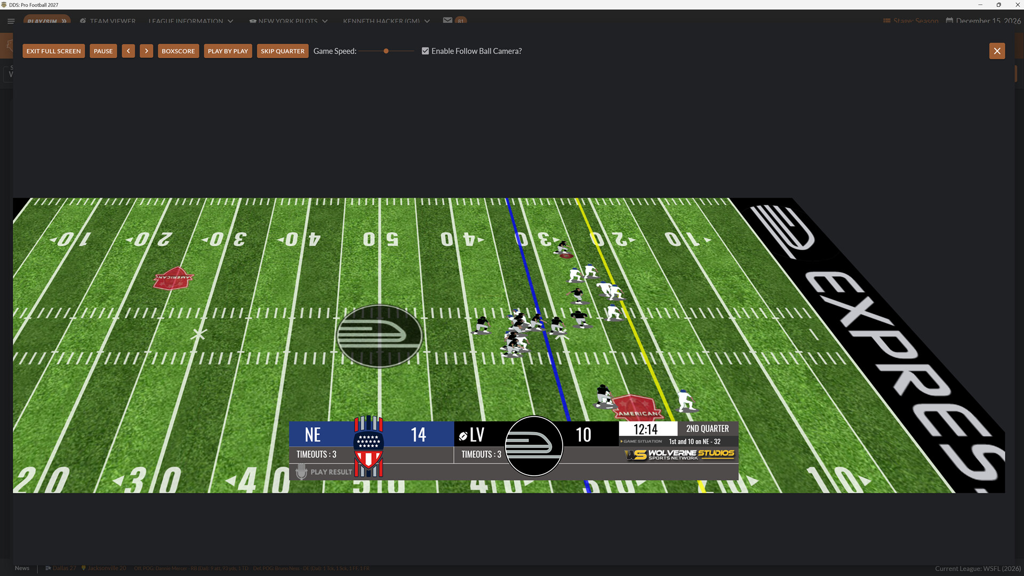Click NE 'TIMEOUTS : 3' text
Viewport: 1024px width, 576px height.
click(316, 454)
